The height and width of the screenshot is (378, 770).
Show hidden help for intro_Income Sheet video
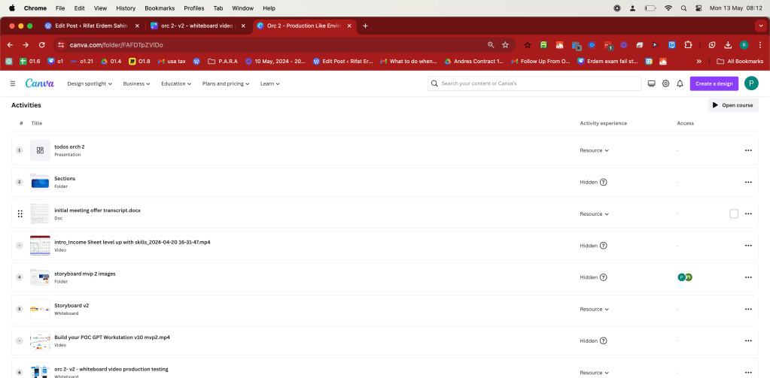(x=604, y=246)
